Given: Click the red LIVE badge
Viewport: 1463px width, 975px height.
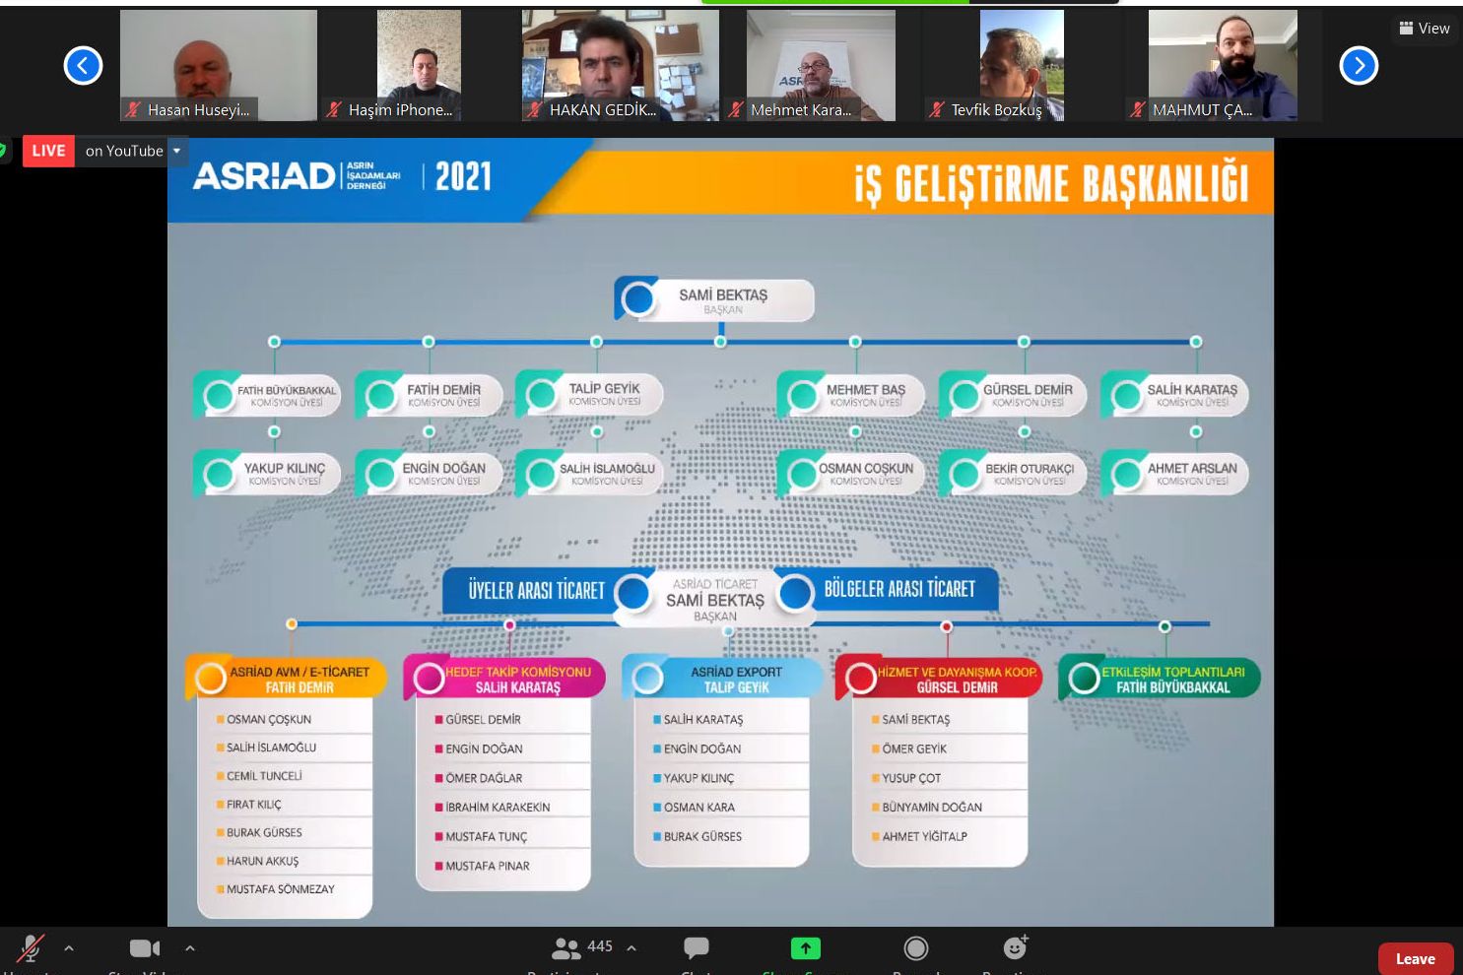Looking at the screenshot, I should tap(48, 151).
